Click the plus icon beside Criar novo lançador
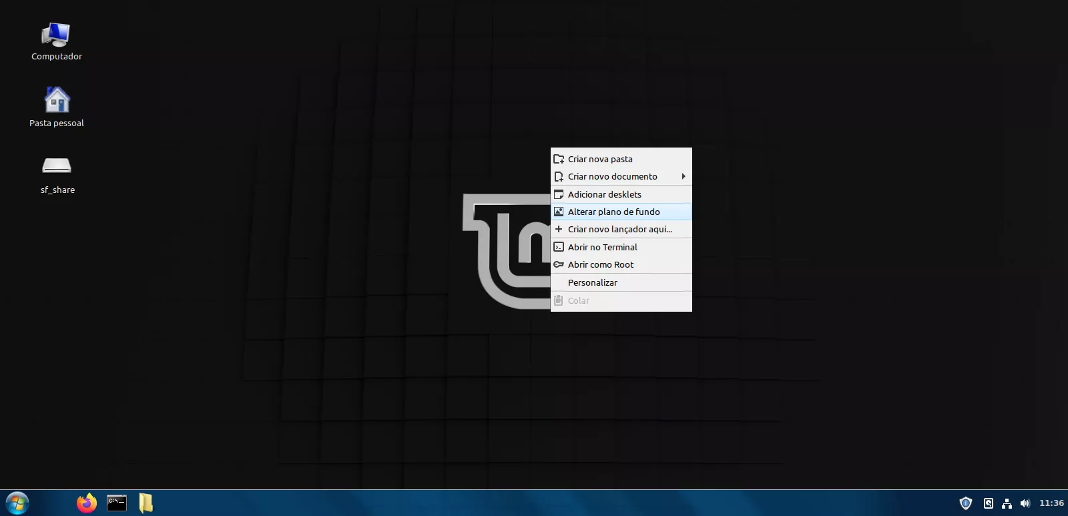This screenshot has height=516, width=1068. tap(559, 229)
